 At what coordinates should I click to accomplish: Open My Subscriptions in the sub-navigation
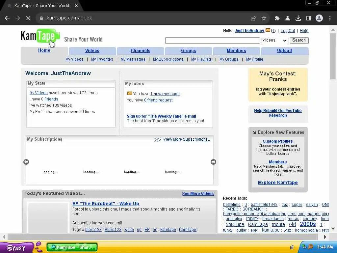[x=168, y=59]
